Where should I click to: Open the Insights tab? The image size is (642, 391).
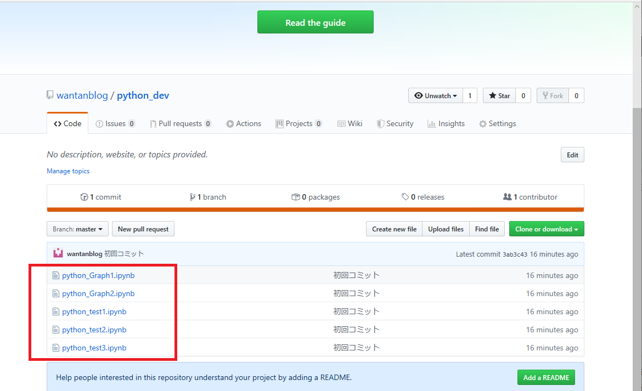point(446,123)
